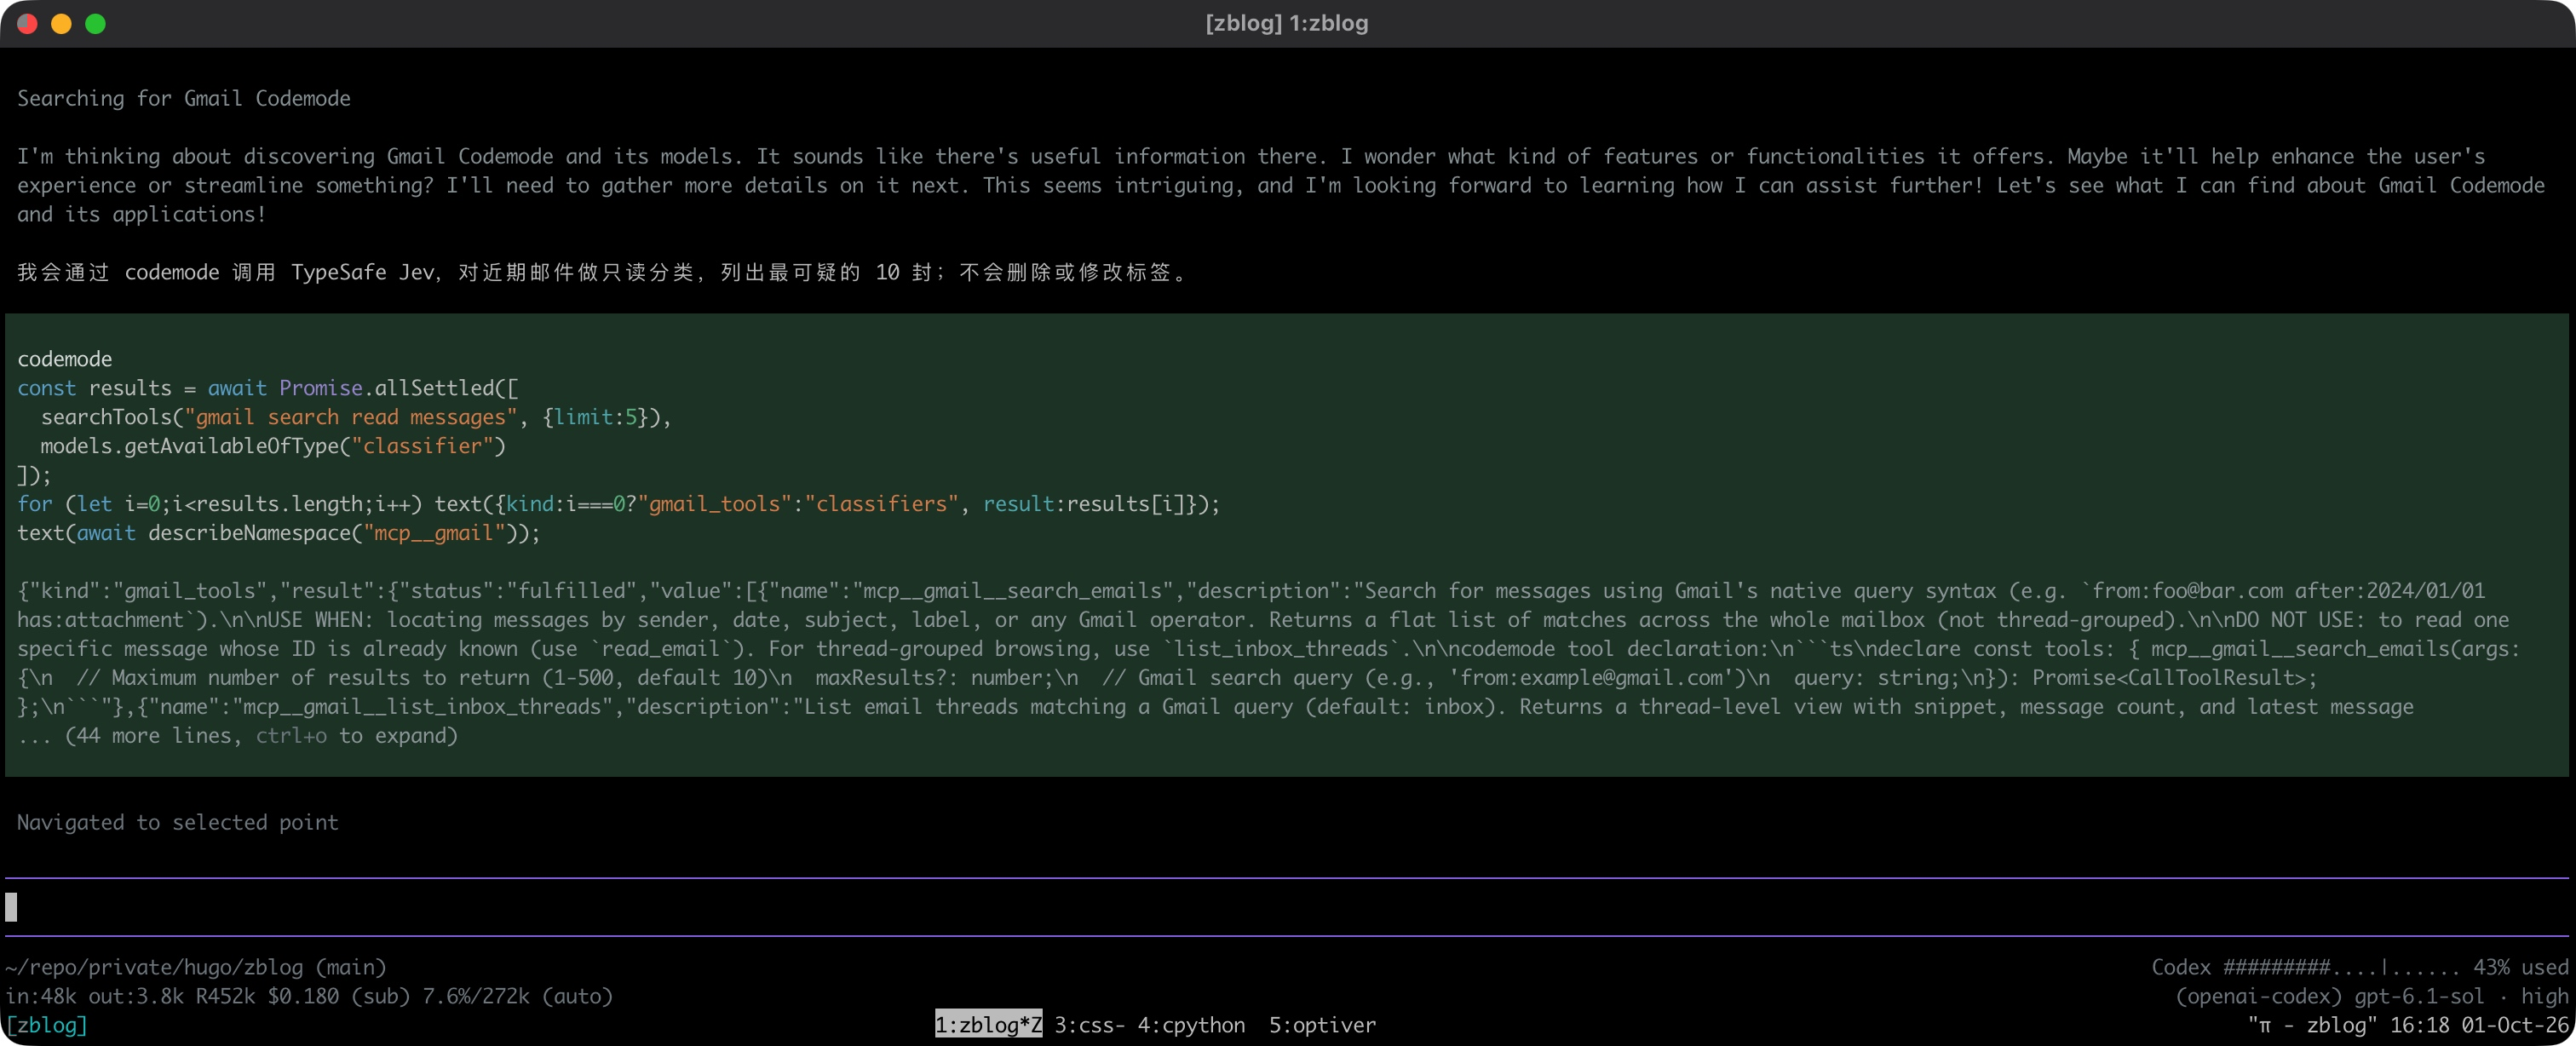Click the 'Navigated to selected point' message
Screen dimensions: 2576x1046
[x=178, y=822]
